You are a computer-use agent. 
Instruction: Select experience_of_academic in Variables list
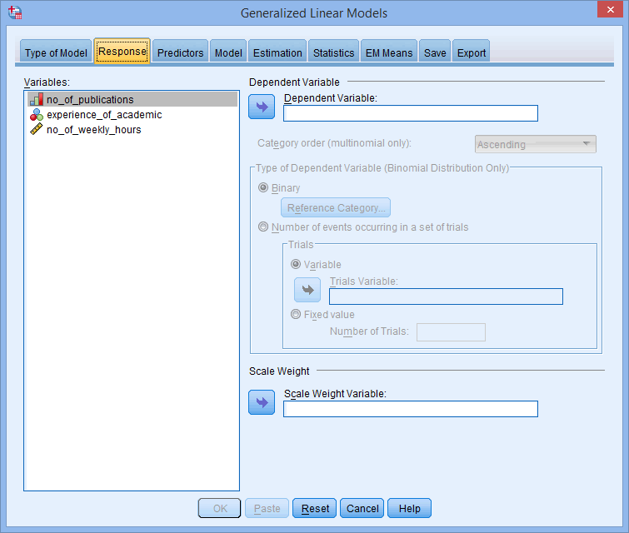click(132, 115)
